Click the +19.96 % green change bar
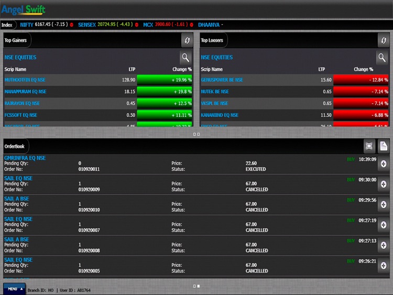This screenshot has width=393, height=295. tap(165, 80)
